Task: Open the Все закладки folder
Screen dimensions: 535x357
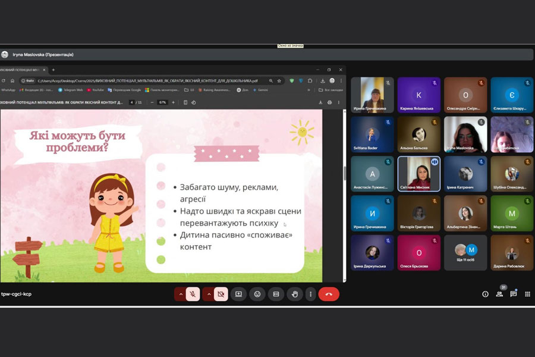Action: pyautogui.click(x=331, y=90)
